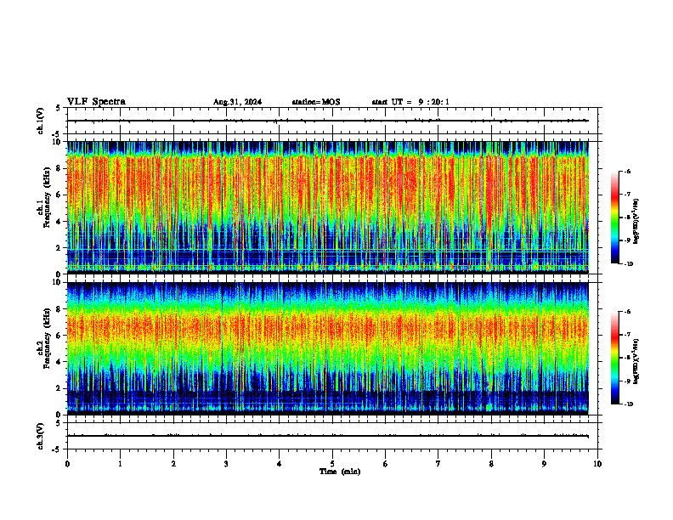The height and width of the screenshot is (520, 673).
Task: Click time-axis tick label "0" at bottom
Action: click(67, 464)
